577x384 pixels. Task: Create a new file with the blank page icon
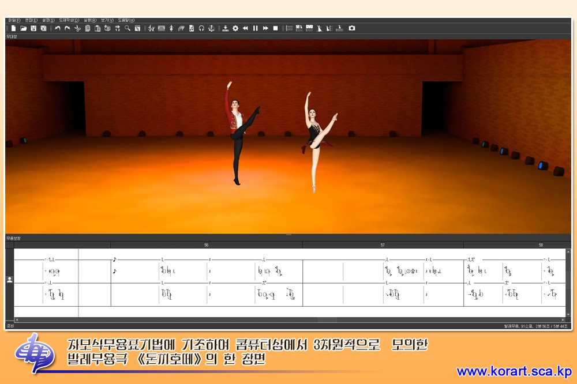(14, 28)
